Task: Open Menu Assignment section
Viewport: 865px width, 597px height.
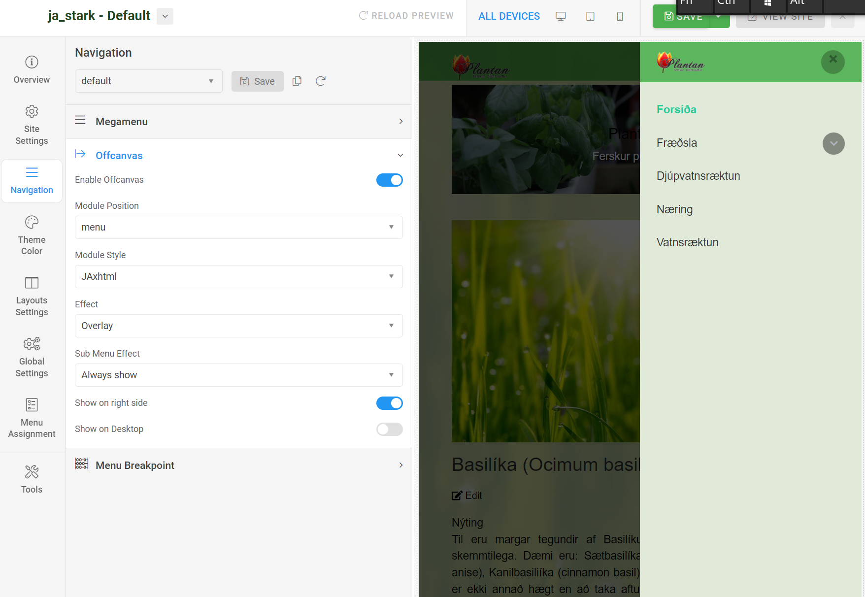Action: tap(32, 419)
